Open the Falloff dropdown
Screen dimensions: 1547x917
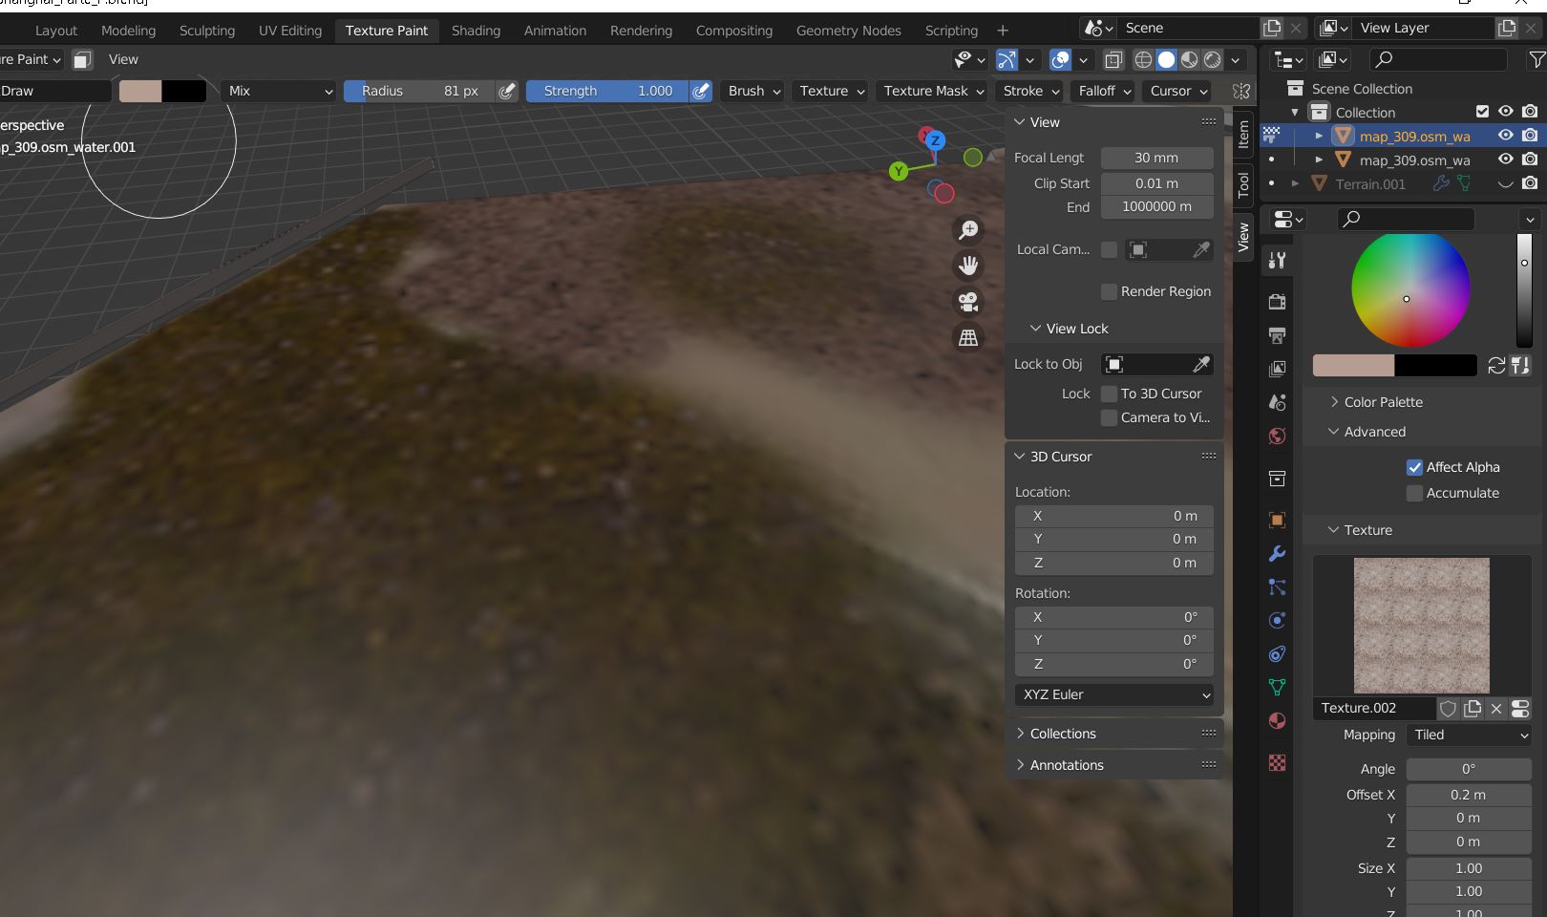[1104, 91]
